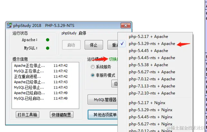This screenshot has width=207, height=132.
Task: Choose php-7.2.10-nts + Apache
Action: [x=155, y=93]
